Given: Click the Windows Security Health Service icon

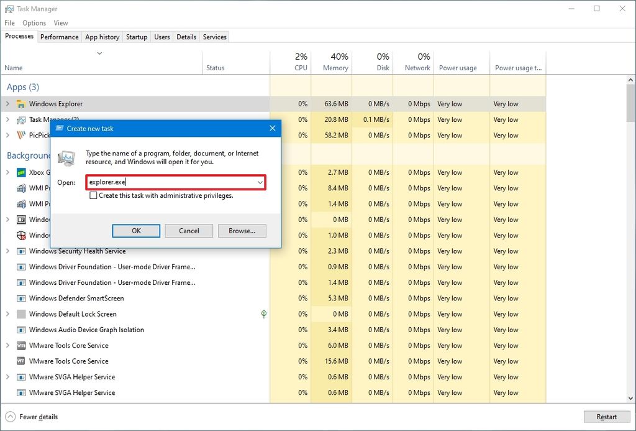Looking at the screenshot, I should tap(20, 251).
